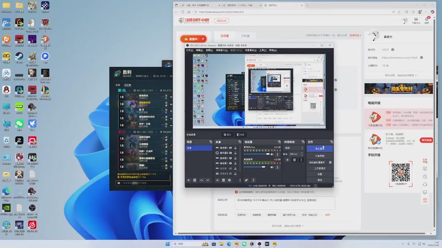Viewport: 442px width, 248px height.
Task: Copy room number using the copy icon
Action: (393, 50)
